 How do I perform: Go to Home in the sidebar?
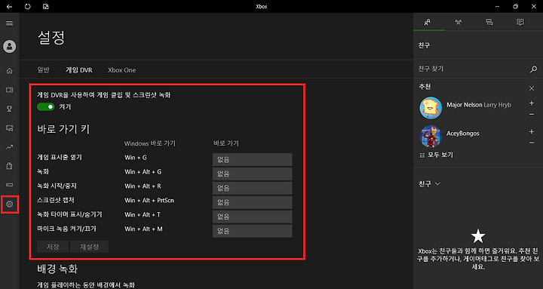tap(10, 71)
